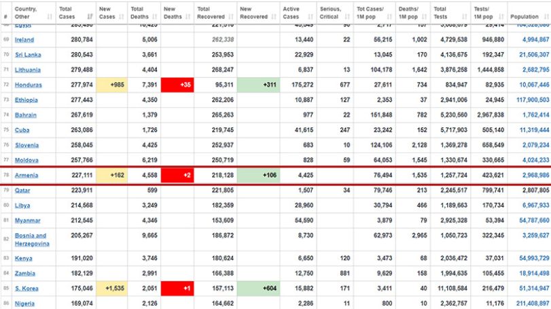Sort by Tests/1M pop column arrows
The image size is (551, 309).
coord(501,16)
